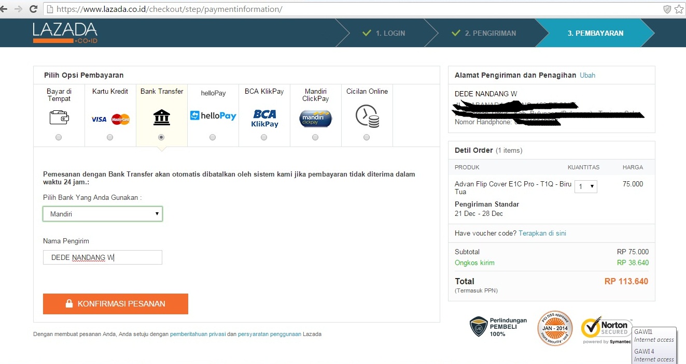This screenshot has height=364, width=686.
Task: Click the Pengiriman Standar text
Action: tap(487, 204)
